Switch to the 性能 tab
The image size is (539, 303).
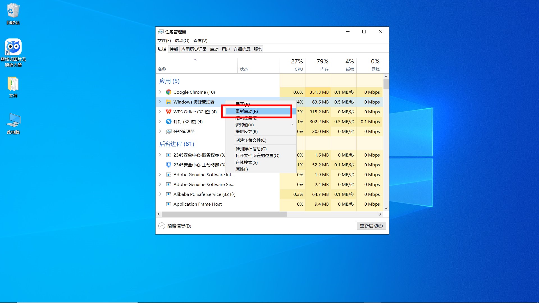tap(173, 49)
